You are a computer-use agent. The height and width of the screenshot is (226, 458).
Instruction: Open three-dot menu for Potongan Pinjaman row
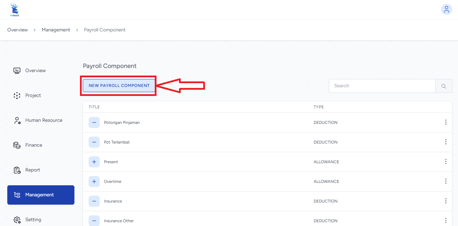tap(446, 122)
